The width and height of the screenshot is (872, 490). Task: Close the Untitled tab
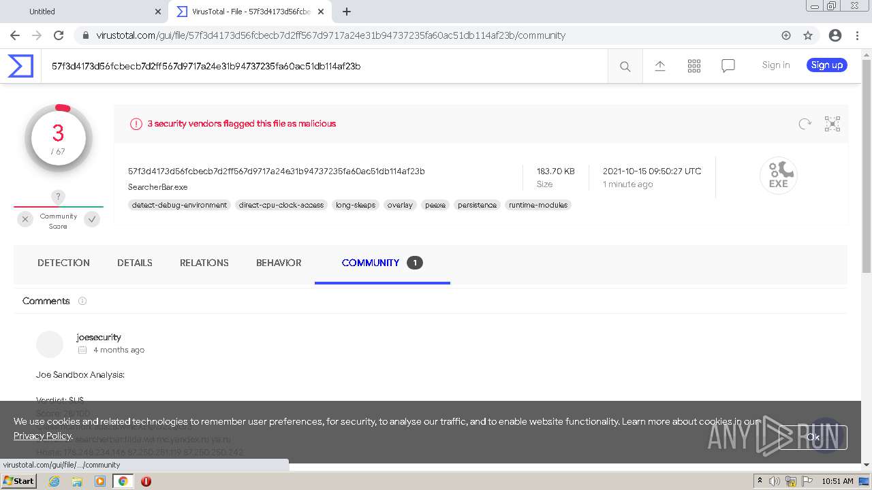point(158,12)
